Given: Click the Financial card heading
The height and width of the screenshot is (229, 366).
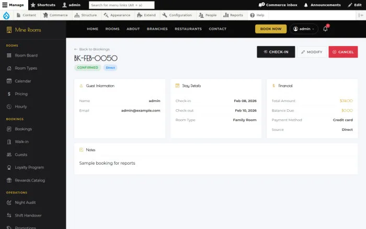Looking at the screenshot, I should tap(285, 86).
